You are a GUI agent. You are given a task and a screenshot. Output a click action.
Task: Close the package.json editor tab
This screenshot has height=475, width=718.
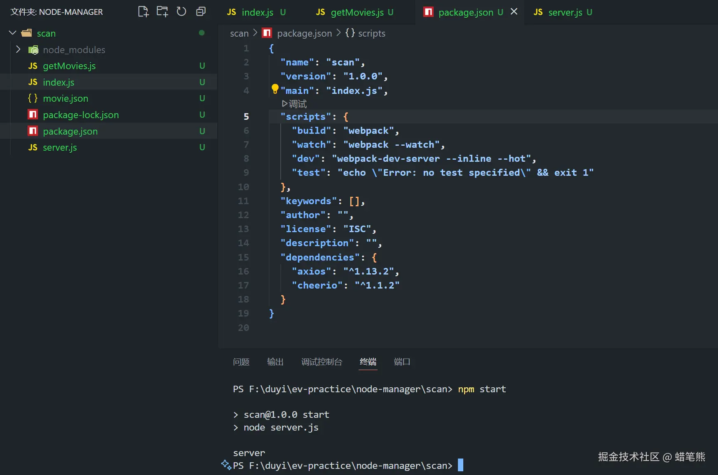coord(514,12)
